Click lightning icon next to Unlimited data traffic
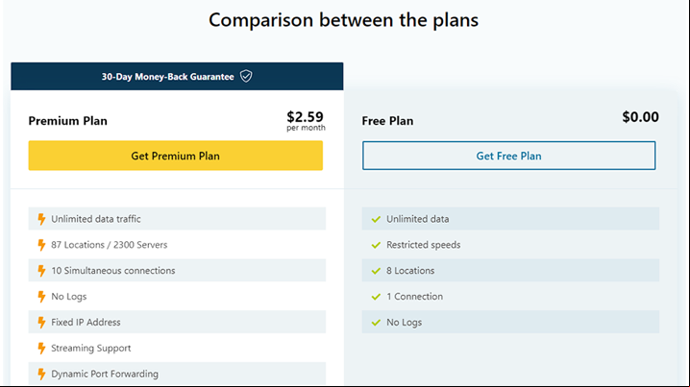The image size is (690, 387). (41, 219)
